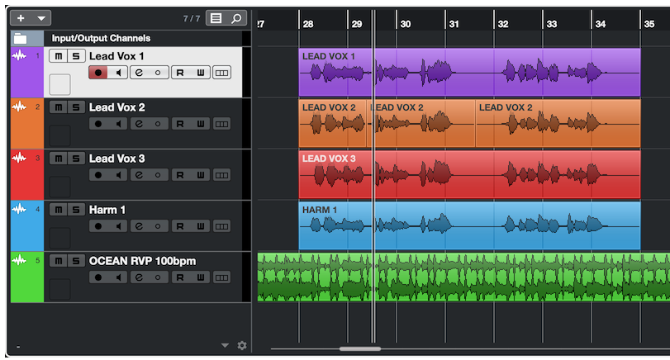Image resolution: width=670 pixels, height=360 pixels.
Task: Click the Input/Output Channels folder icon
Action: pos(21,38)
